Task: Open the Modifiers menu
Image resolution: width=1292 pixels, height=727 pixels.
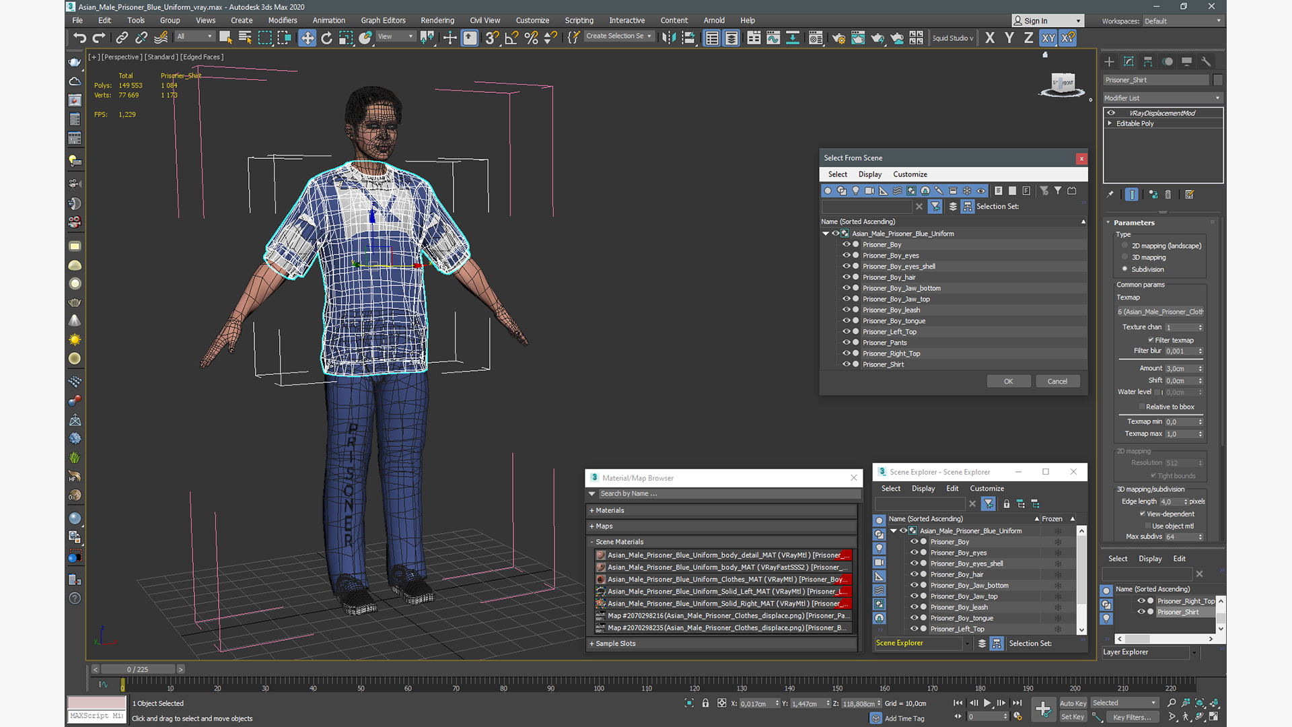Action: (x=283, y=20)
